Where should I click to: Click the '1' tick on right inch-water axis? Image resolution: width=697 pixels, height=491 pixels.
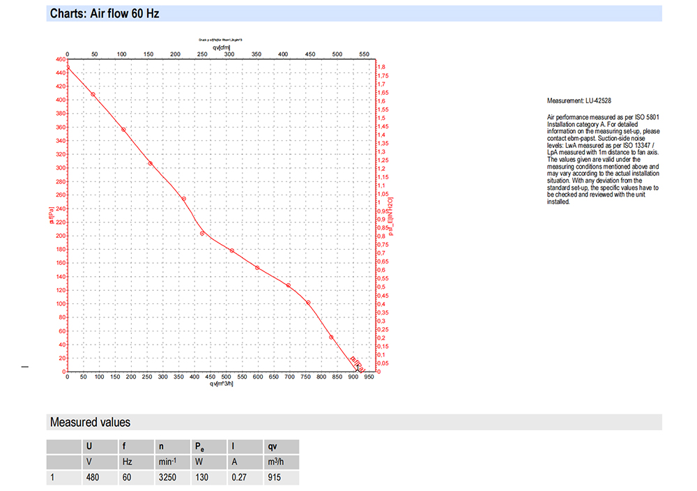[379, 202]
